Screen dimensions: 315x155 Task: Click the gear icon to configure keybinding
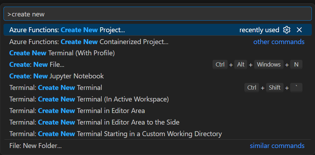point(287,30)
